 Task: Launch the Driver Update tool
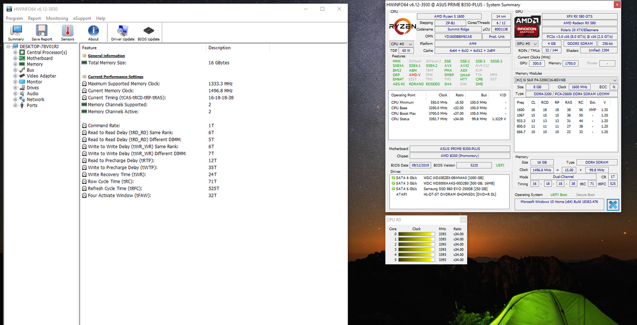pos(122,33)
